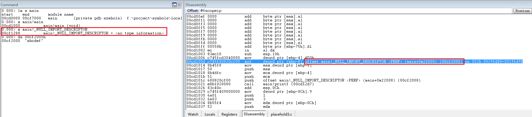532x117 pixels.
Task: Select the Disassembly tab
Action: click(254, 114)
